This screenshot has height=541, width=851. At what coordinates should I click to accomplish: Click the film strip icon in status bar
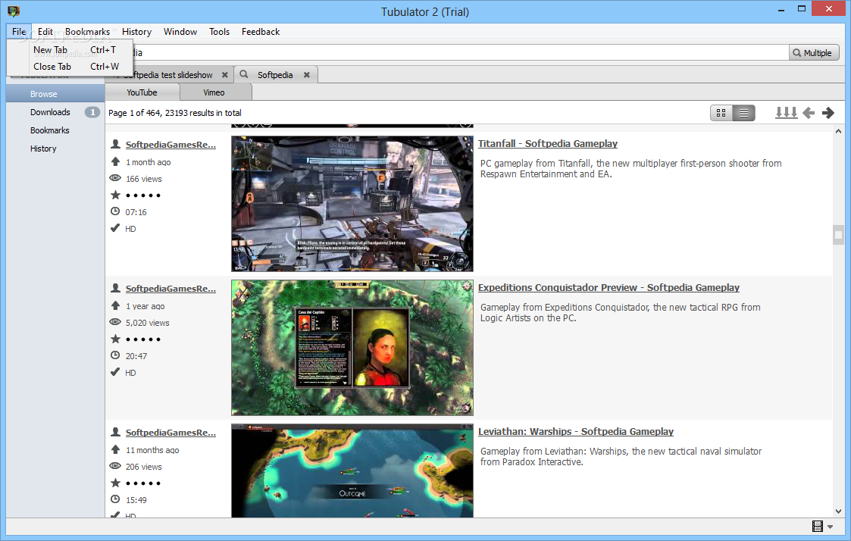pyautogui.click(x=818, y=526)
